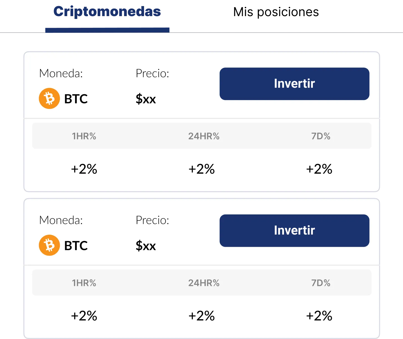Select the 24HR% column header in first card
The width and height of the screenshot is (403, 339).
204,136
